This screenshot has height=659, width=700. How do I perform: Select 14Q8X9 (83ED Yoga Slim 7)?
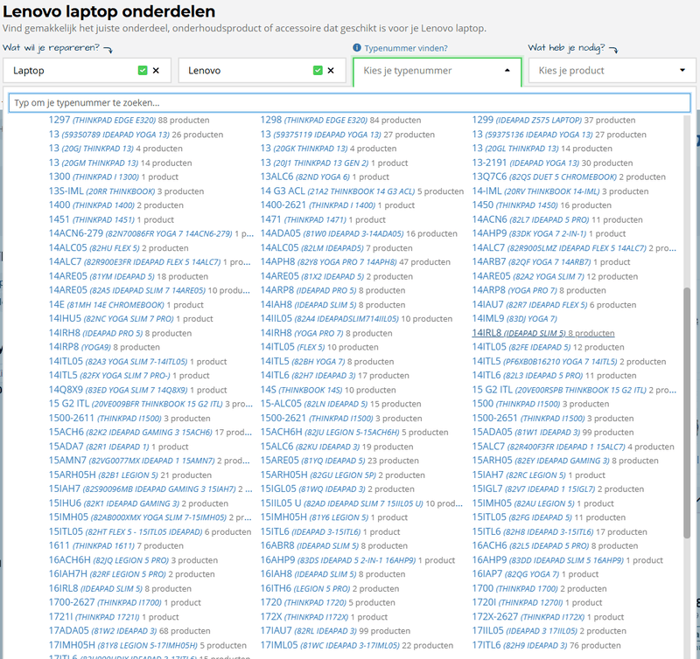tap(137, 390)
